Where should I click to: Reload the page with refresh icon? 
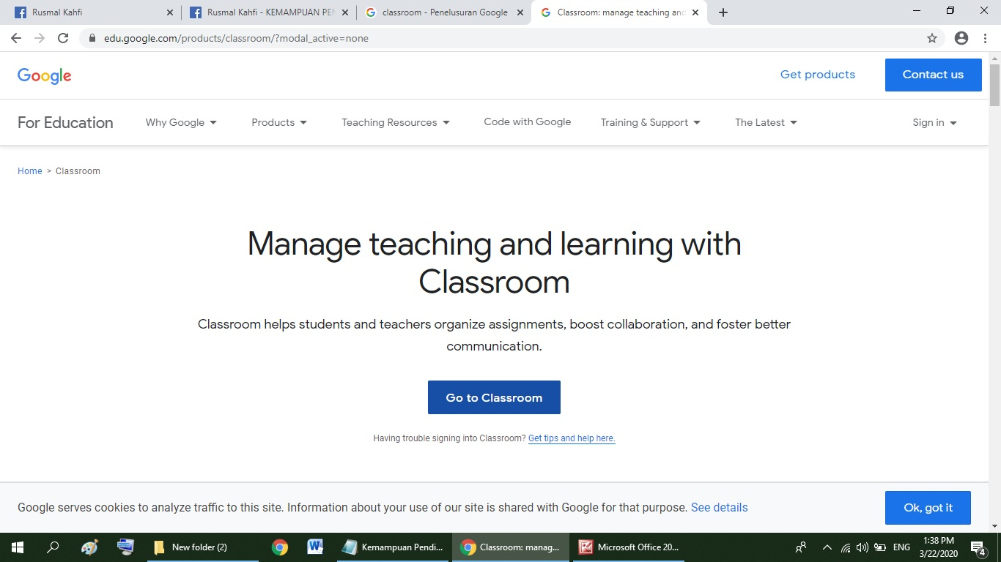tap(63, 38)
